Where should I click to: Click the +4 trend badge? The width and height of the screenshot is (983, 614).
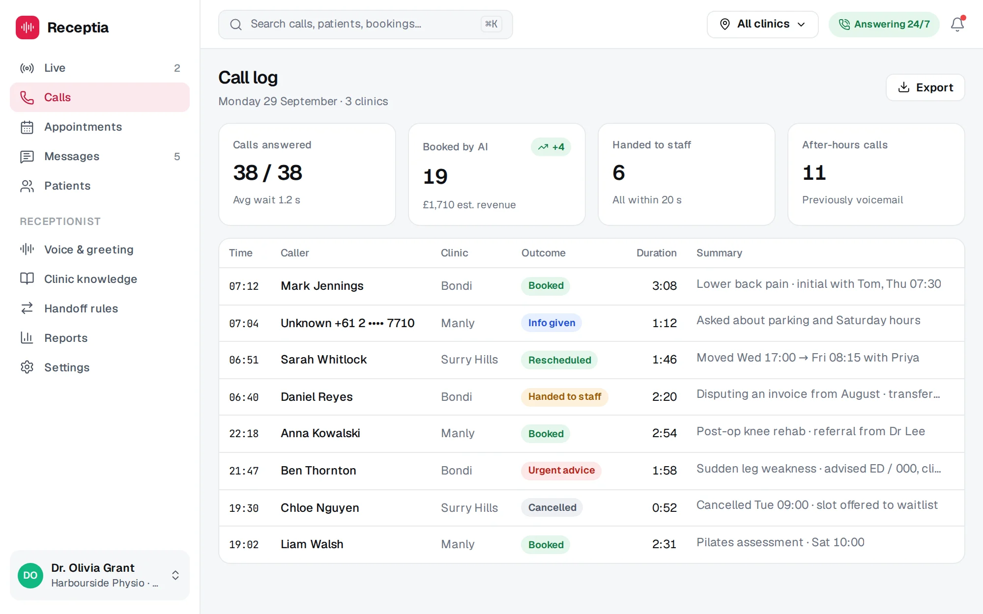pos(551,147)
